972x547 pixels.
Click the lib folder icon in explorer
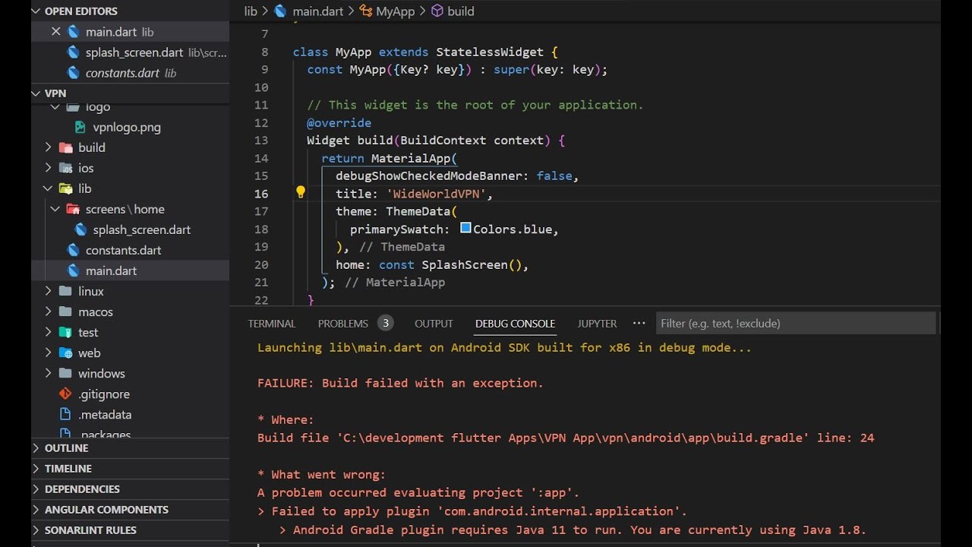(66, 188)
